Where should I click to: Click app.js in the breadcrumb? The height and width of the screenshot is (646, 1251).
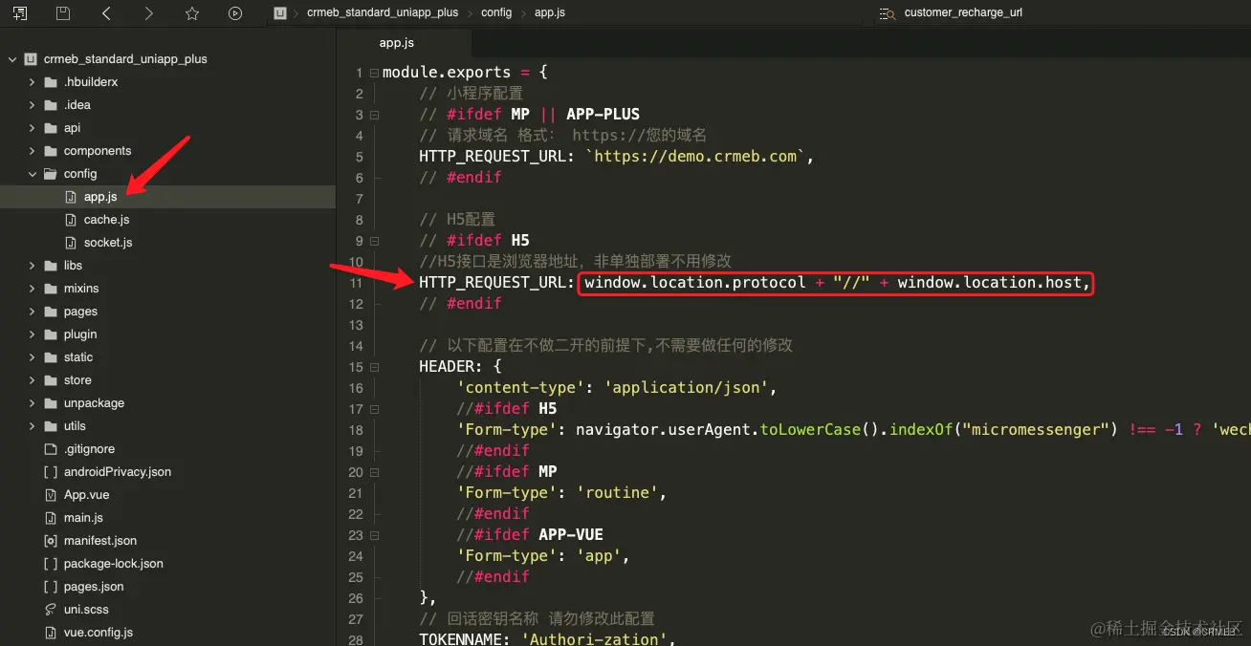550,13
